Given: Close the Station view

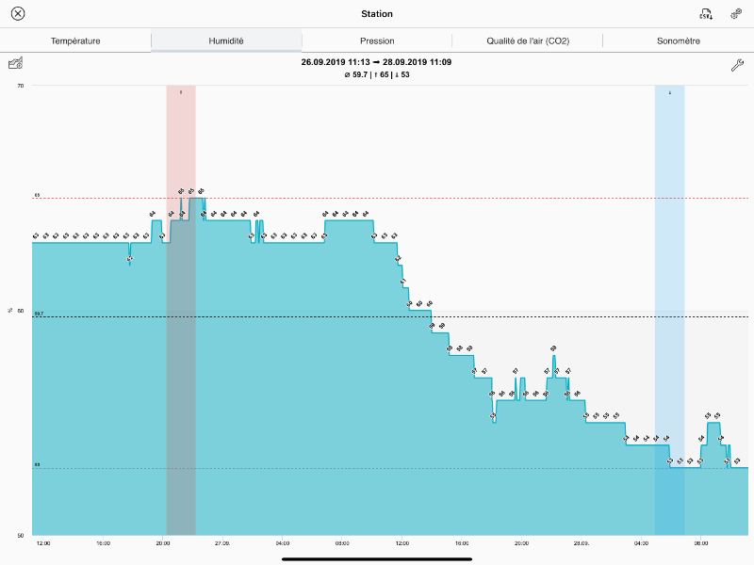Looking at the screenshot, I should pos(17,13).
